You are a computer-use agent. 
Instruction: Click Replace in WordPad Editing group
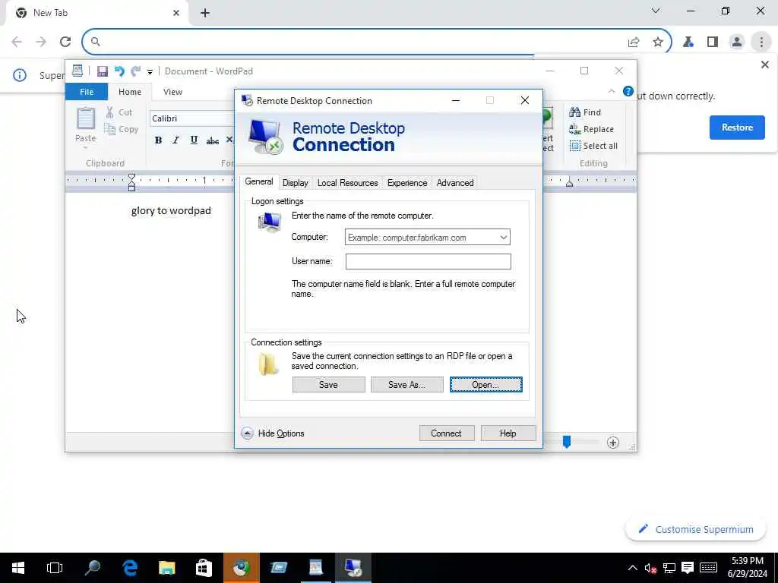[591, 129]
